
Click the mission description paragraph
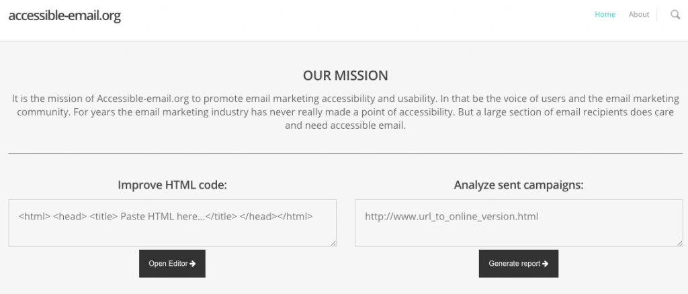tap(345, 111)
